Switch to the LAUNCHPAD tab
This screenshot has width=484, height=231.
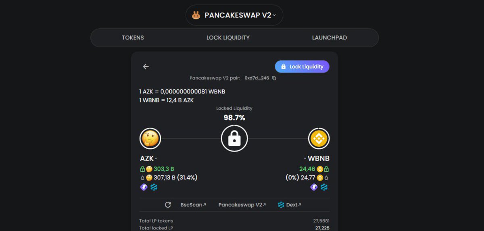(330, 37)
